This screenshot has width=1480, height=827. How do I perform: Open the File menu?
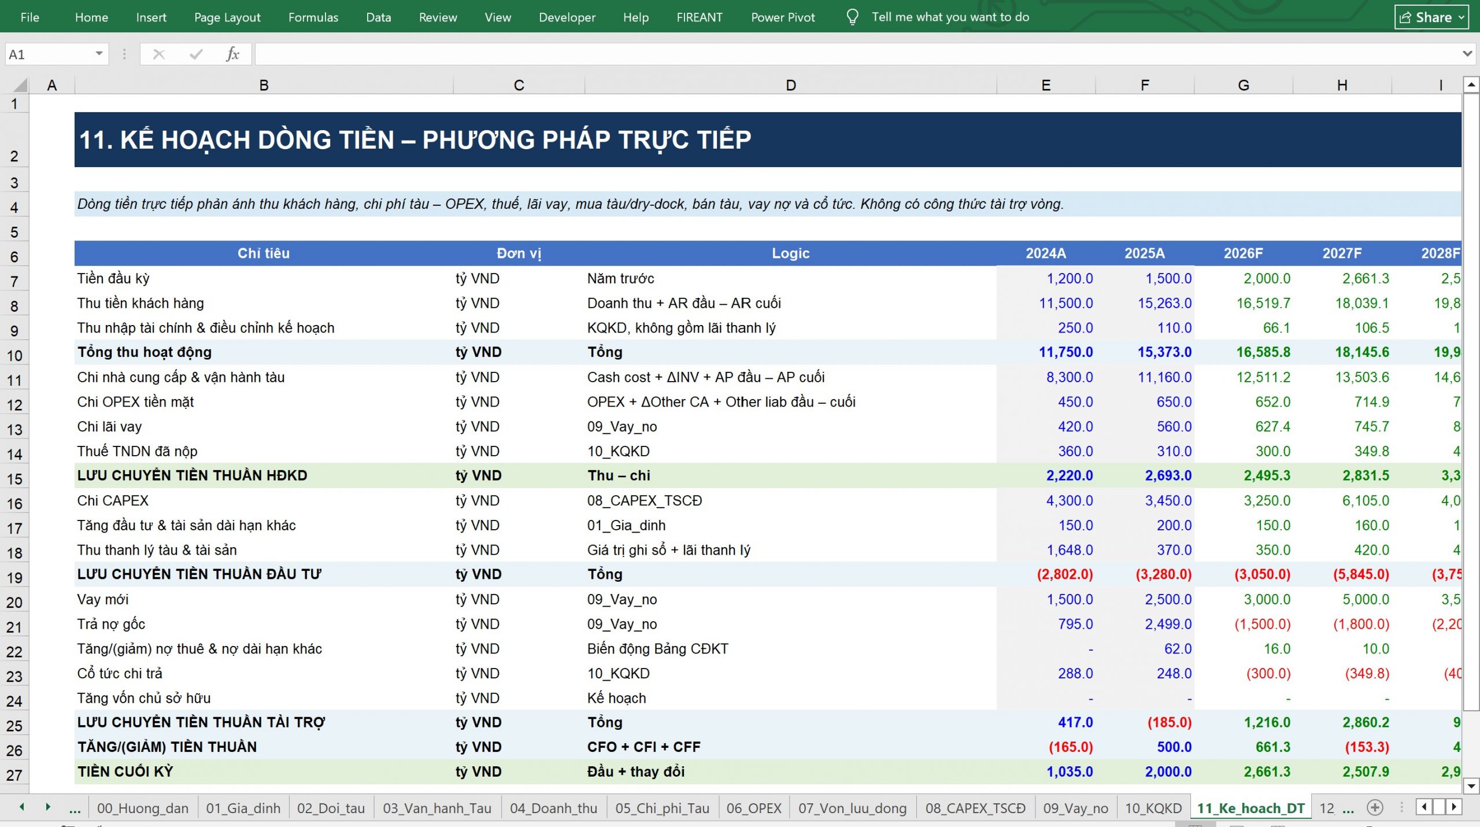[29, 17]
